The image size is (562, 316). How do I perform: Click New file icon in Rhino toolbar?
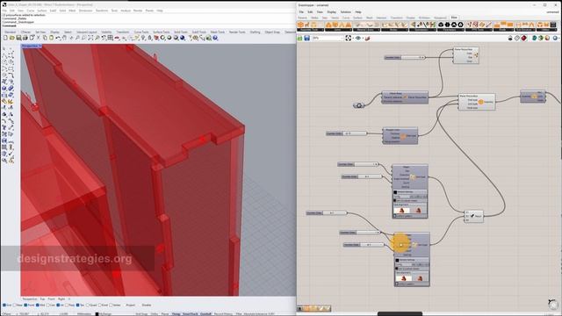pyautogui.click(x=5, y=38)
